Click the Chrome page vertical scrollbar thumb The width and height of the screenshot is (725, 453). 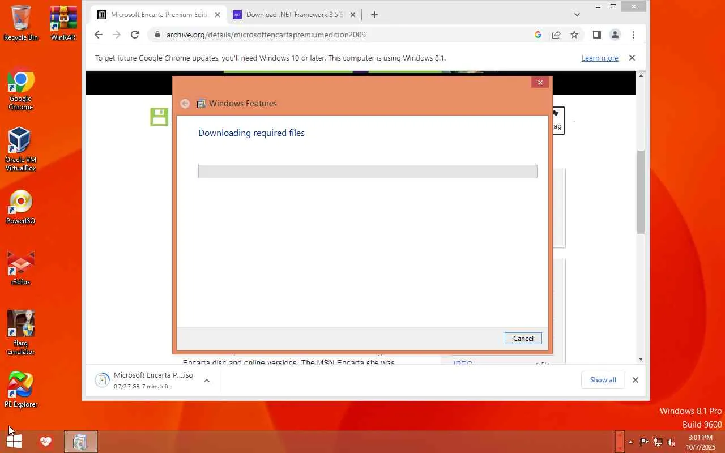[641, 191]
